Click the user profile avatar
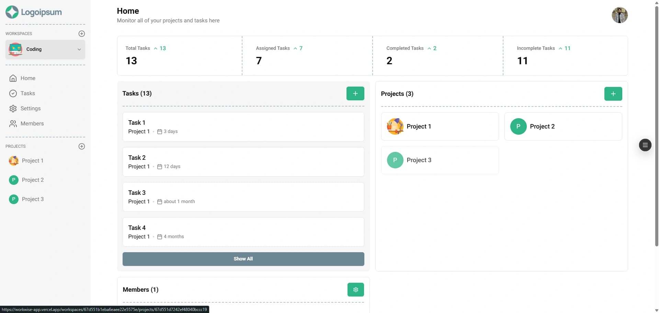The height and width of the screenshot is (313, 659). [620, 15]
